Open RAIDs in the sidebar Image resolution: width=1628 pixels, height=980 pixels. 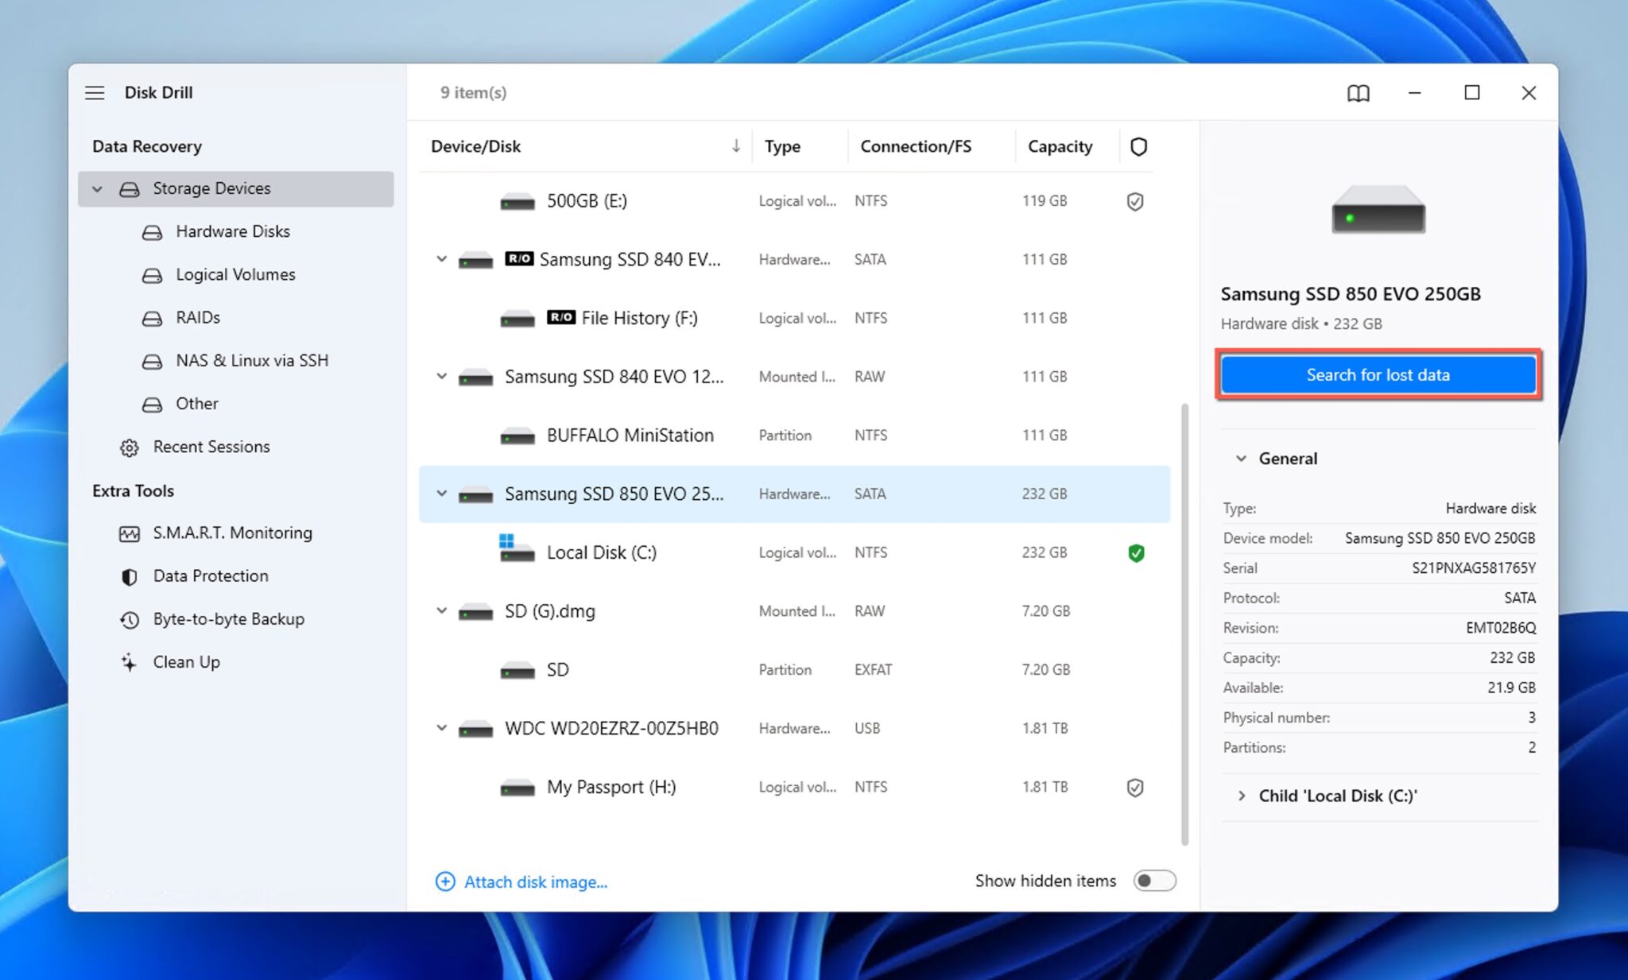point(197,317)
